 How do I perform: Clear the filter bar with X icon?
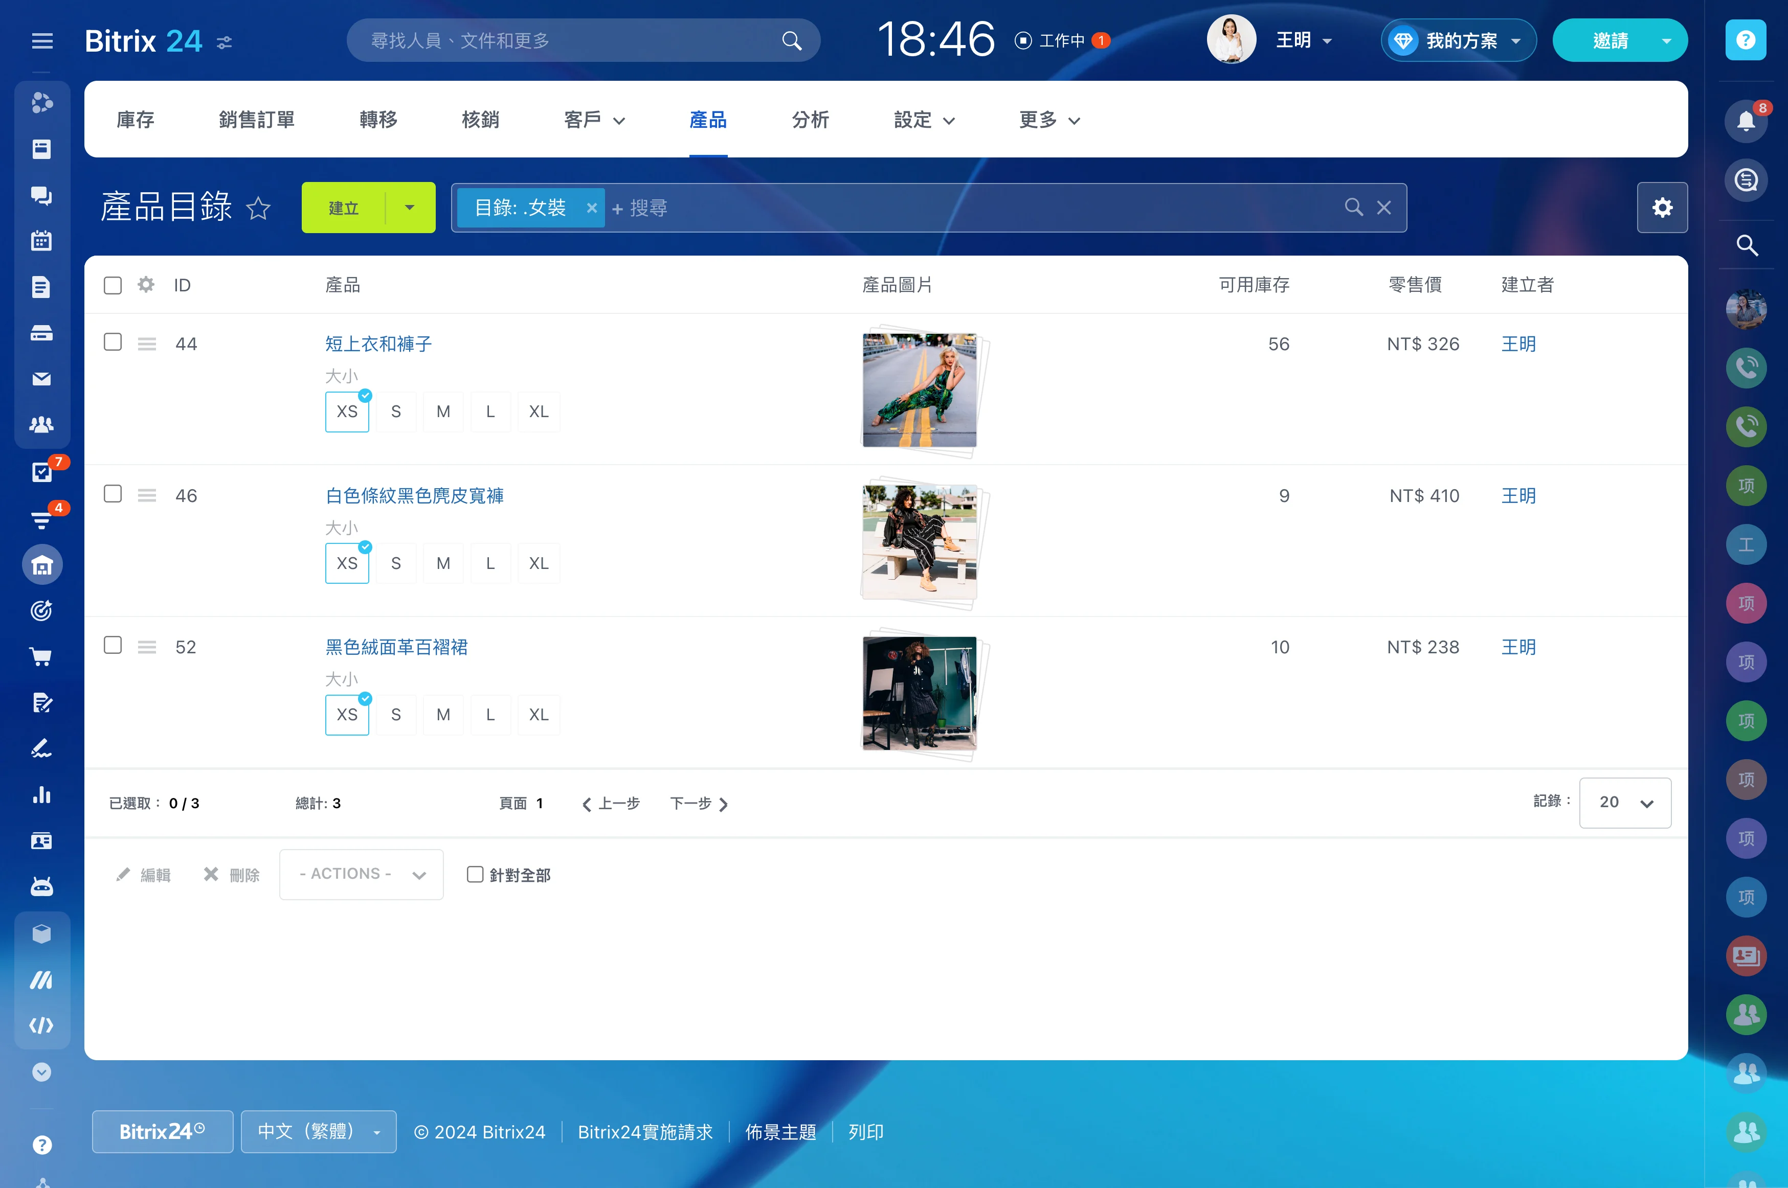pyautogui.click(x=1384, y=208)
